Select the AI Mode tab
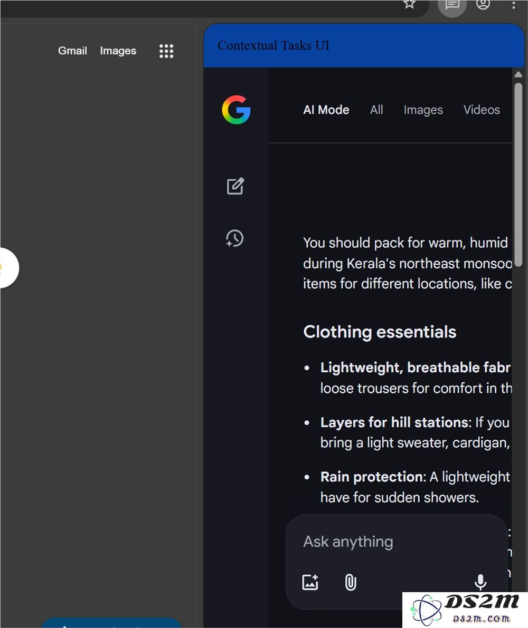The width and height of the screenshot is (528, 628). click(326, 110)
